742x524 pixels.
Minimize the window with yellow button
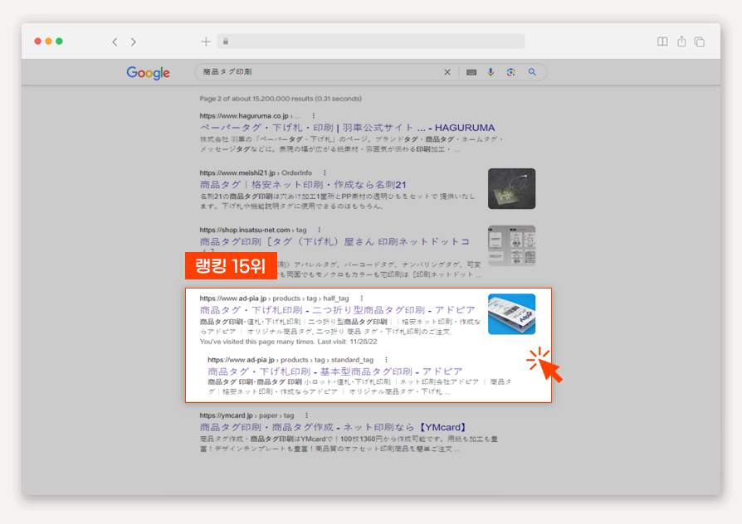coord(48,41)
